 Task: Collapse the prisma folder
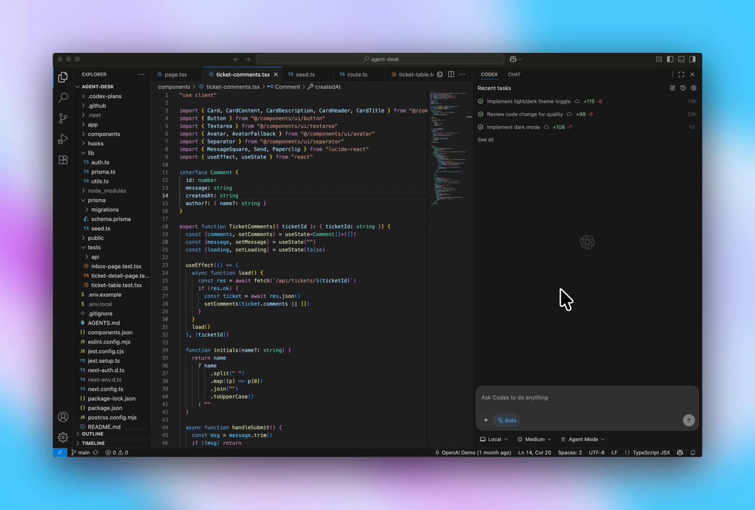[96, 200]
